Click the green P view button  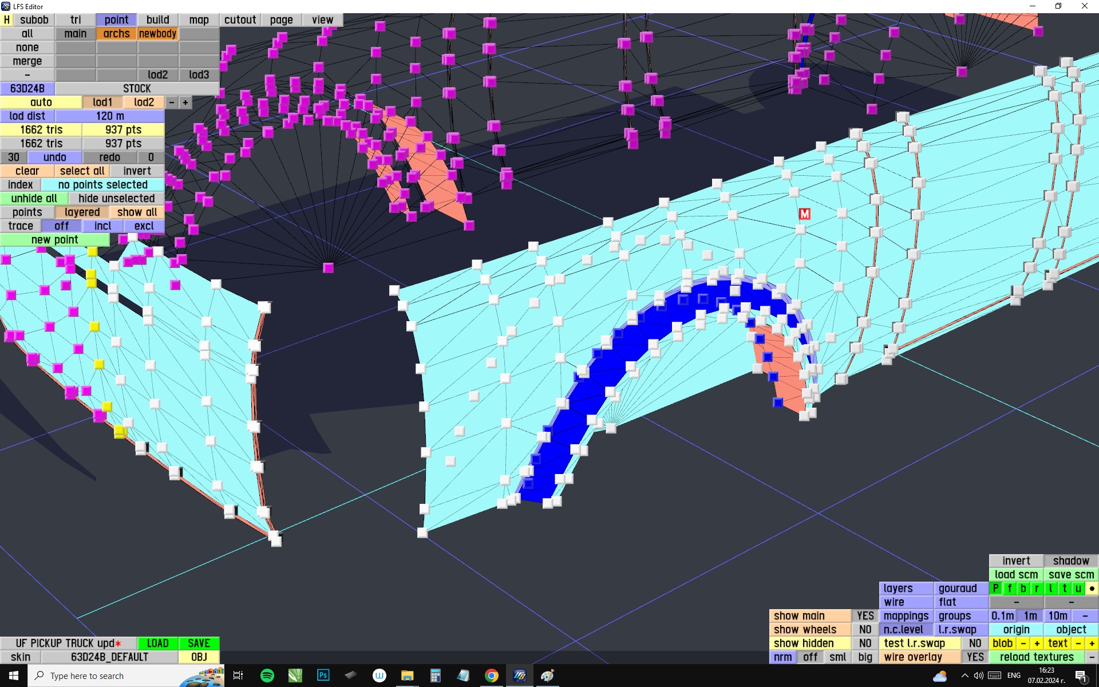point(996,589)
